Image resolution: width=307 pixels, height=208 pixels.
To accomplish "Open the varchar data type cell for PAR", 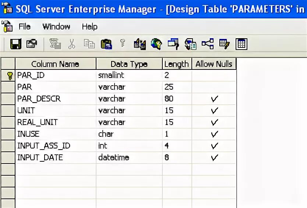I will 129,87.
